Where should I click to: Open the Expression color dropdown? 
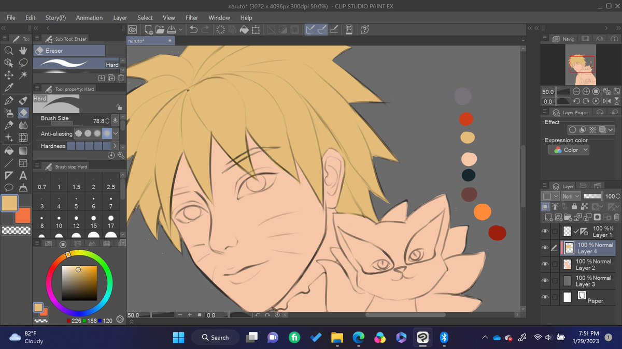(569, 150)
